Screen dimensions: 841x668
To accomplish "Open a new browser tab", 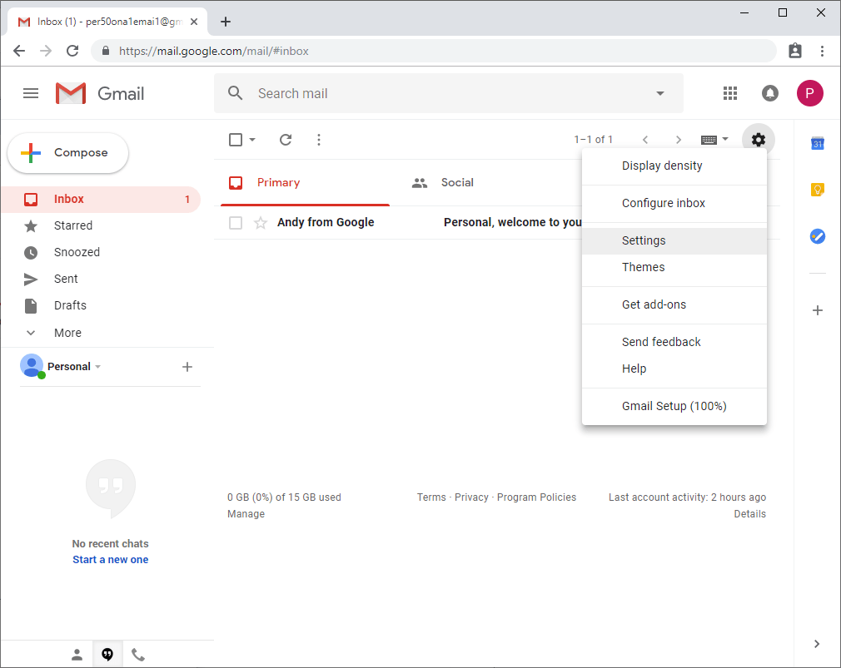I will [x=226, y=22].
